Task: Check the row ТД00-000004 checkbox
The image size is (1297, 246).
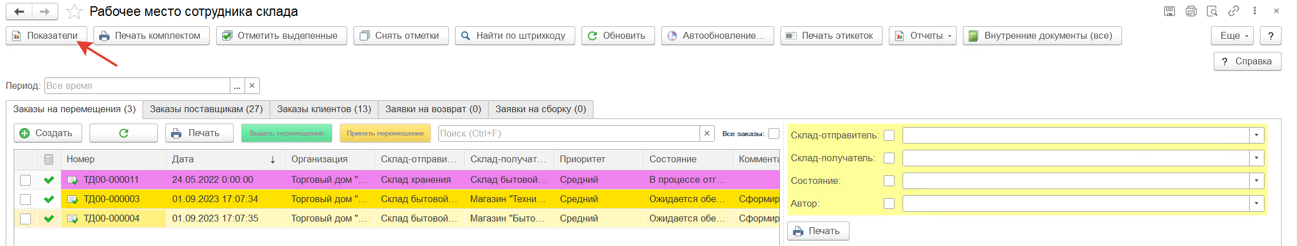Action: [x=25, y=219]
